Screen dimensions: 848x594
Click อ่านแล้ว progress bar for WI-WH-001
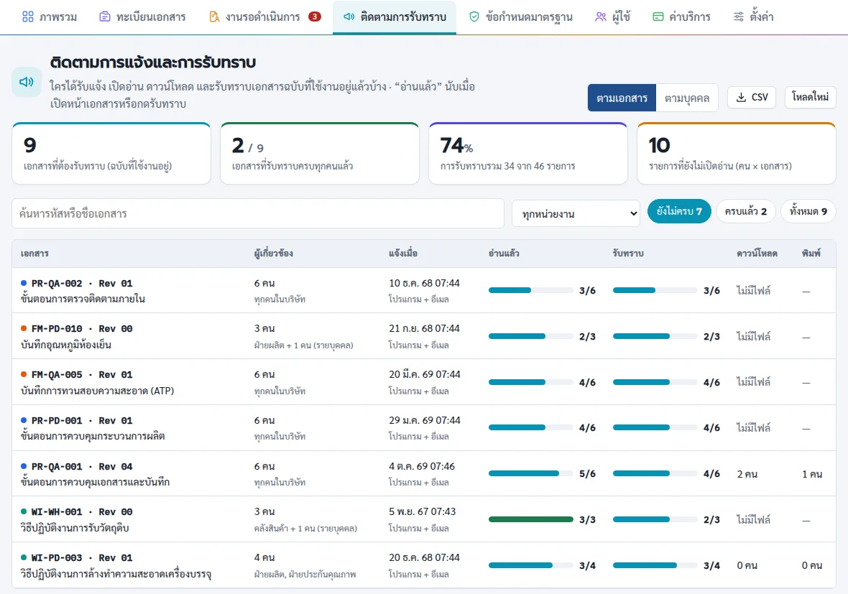coord(530,519)
